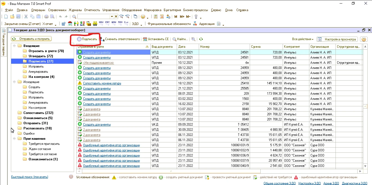Click the Подписать toolbar button
Image resolution: width=372 pixels, height=185 pixels.
click(x=87, y=39)
